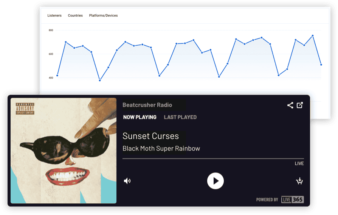Switch to the LAST PLAYED tab
Image resolution: width=338 pixels, height=215 pixels.
point(180,117)
